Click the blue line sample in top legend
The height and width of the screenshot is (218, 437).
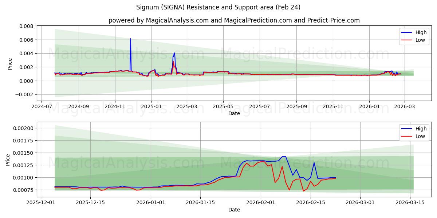coord(408,32)
